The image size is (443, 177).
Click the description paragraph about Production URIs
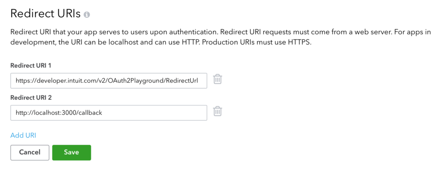click(220, 38)
